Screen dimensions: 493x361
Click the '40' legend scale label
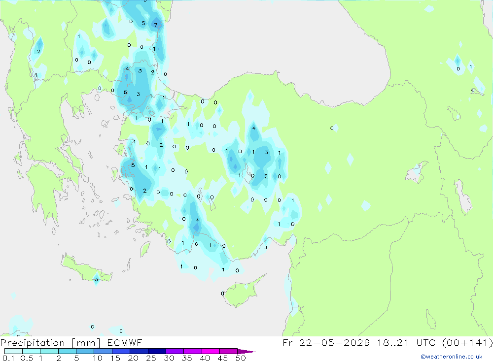[205, 358]
